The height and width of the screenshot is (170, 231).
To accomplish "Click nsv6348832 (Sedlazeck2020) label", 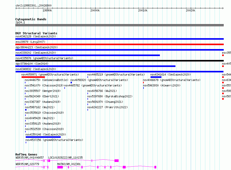I will tap(36, 69).
